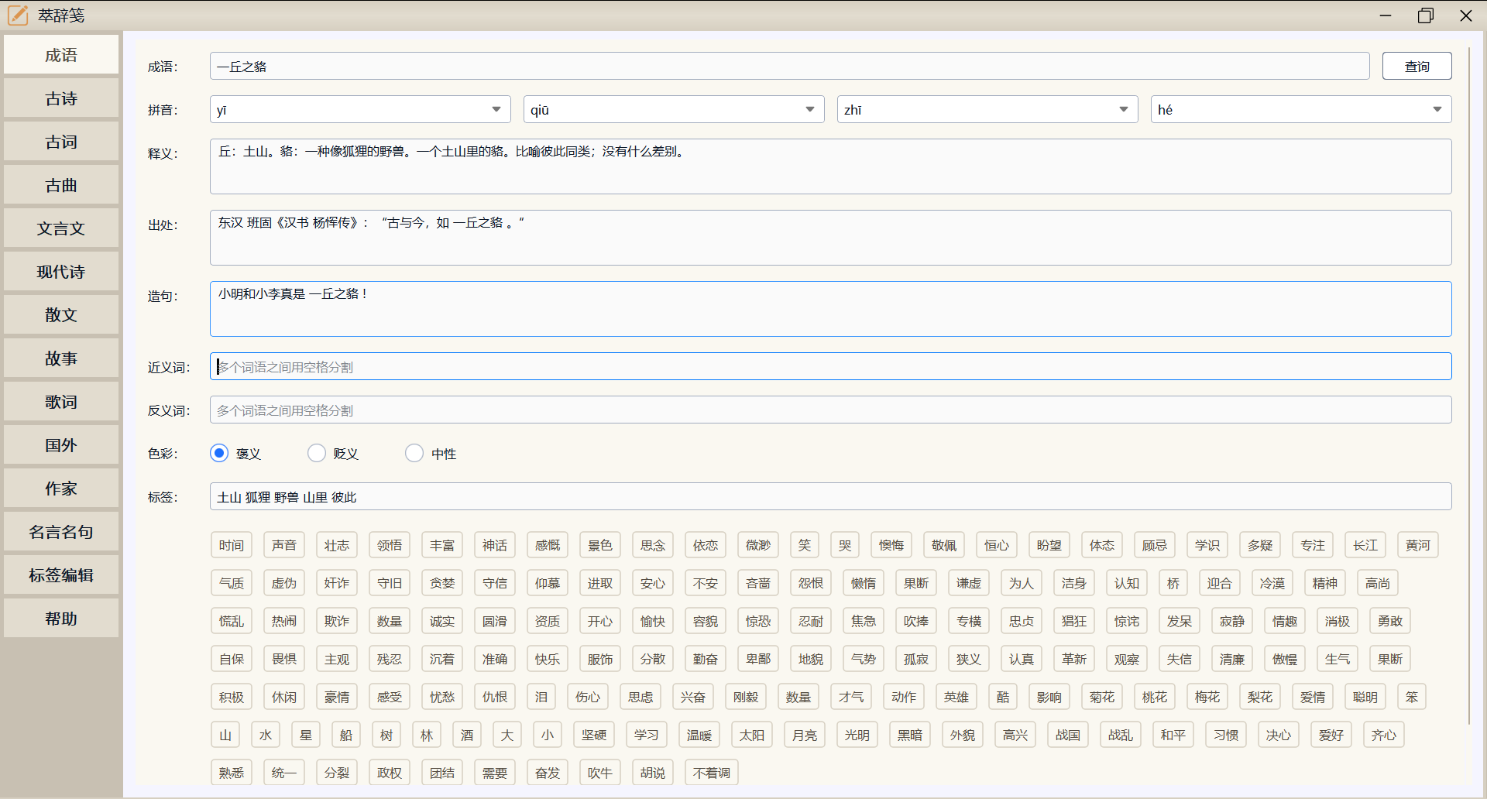This screenshot has height=799, width=1487.
Task: Click into the 释义 text area
Action: click(831, 166)
